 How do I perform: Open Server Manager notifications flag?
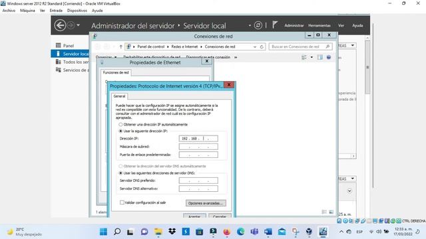275,25
